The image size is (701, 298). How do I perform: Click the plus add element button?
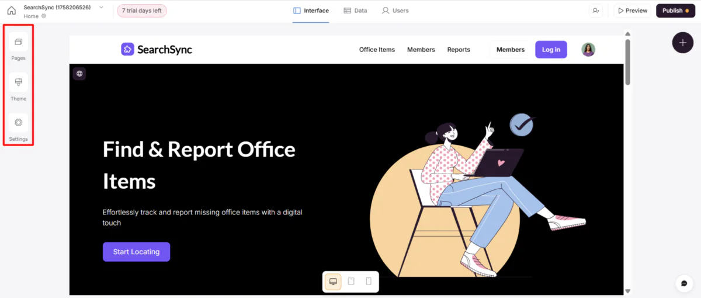point(682,43)
